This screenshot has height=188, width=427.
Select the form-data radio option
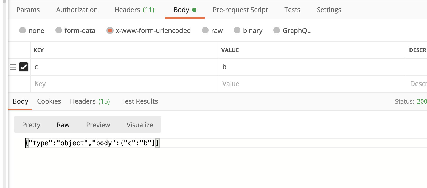click(59, 30)
